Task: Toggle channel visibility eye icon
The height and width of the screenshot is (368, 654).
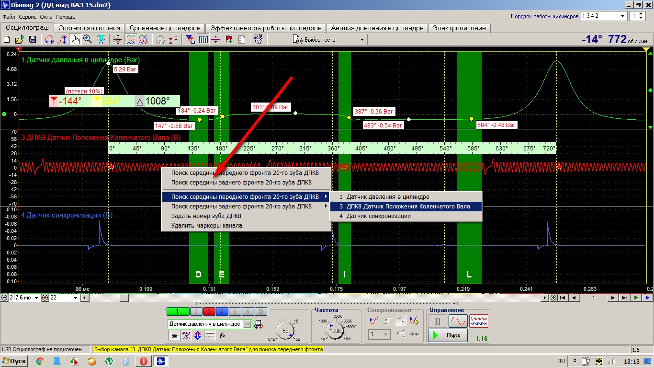Action: [x=173, y=335]
